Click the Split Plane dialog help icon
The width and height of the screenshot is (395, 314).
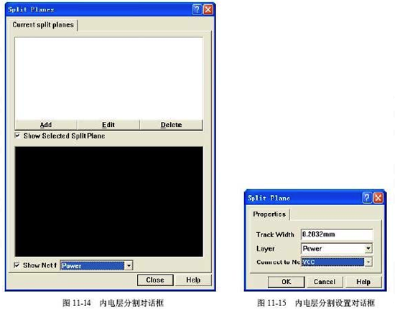pyautogui.click(x=367, y=198)
